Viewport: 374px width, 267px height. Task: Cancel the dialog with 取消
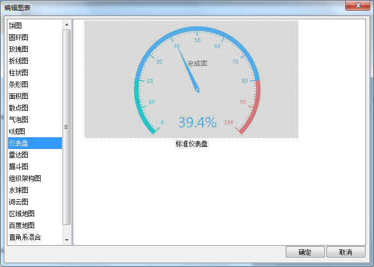tap(346, 252)
